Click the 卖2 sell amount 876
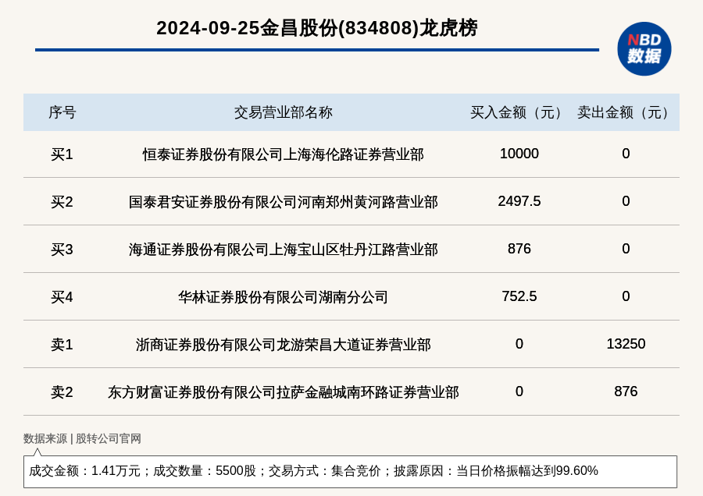Image resolution: width=703 pixels, height=496 pixels. point(626,391)
